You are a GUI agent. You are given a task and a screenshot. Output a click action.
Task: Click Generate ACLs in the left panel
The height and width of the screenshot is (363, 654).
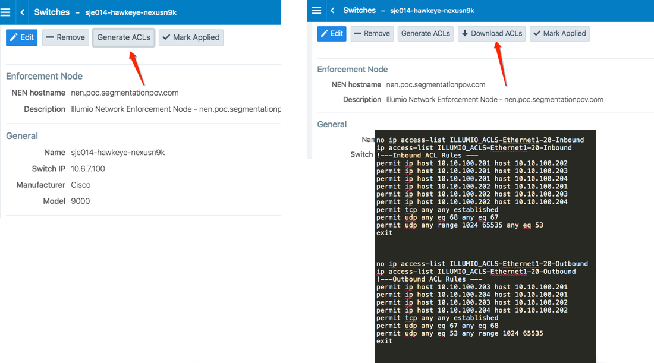coord(124,37)
